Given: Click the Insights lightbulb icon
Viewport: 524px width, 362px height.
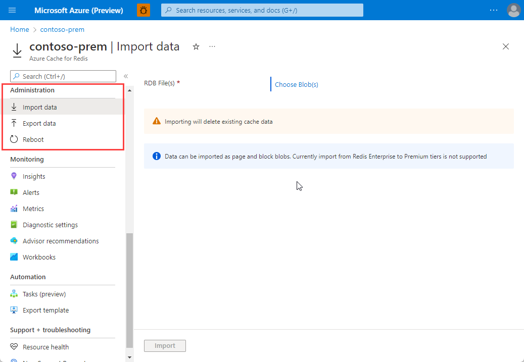Looking at the screenshot, I should coord(14,176).
